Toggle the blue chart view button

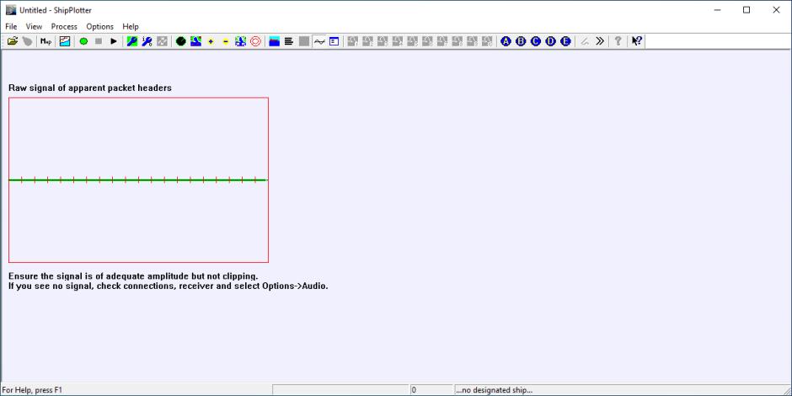275,41
